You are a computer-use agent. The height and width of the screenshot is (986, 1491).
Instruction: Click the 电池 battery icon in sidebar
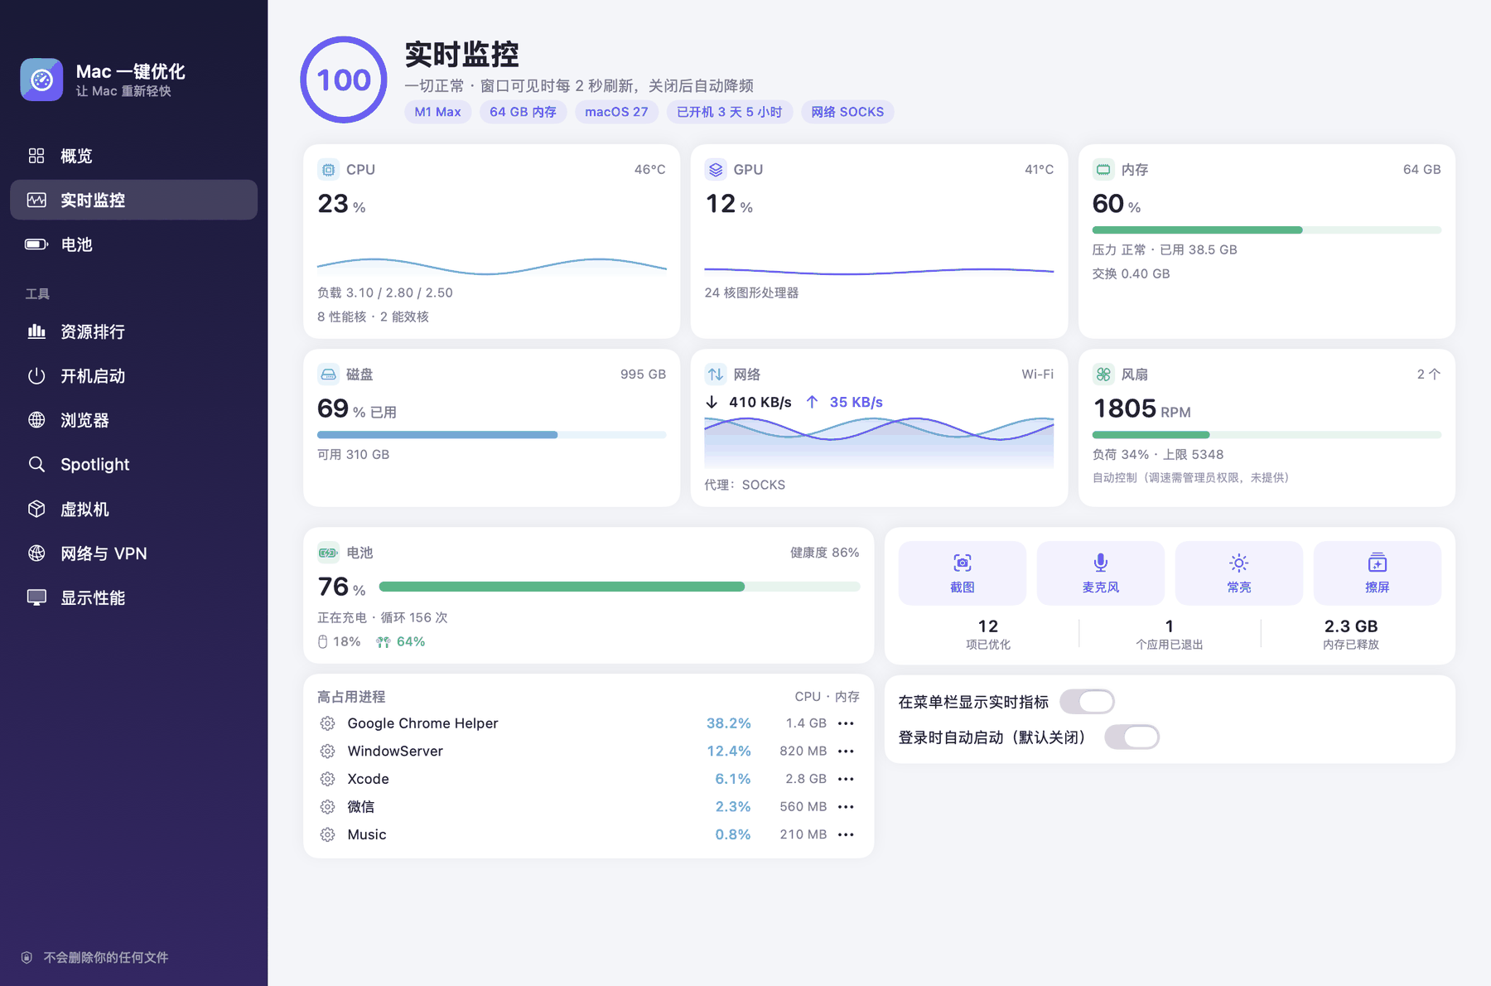tap(36, 244)
